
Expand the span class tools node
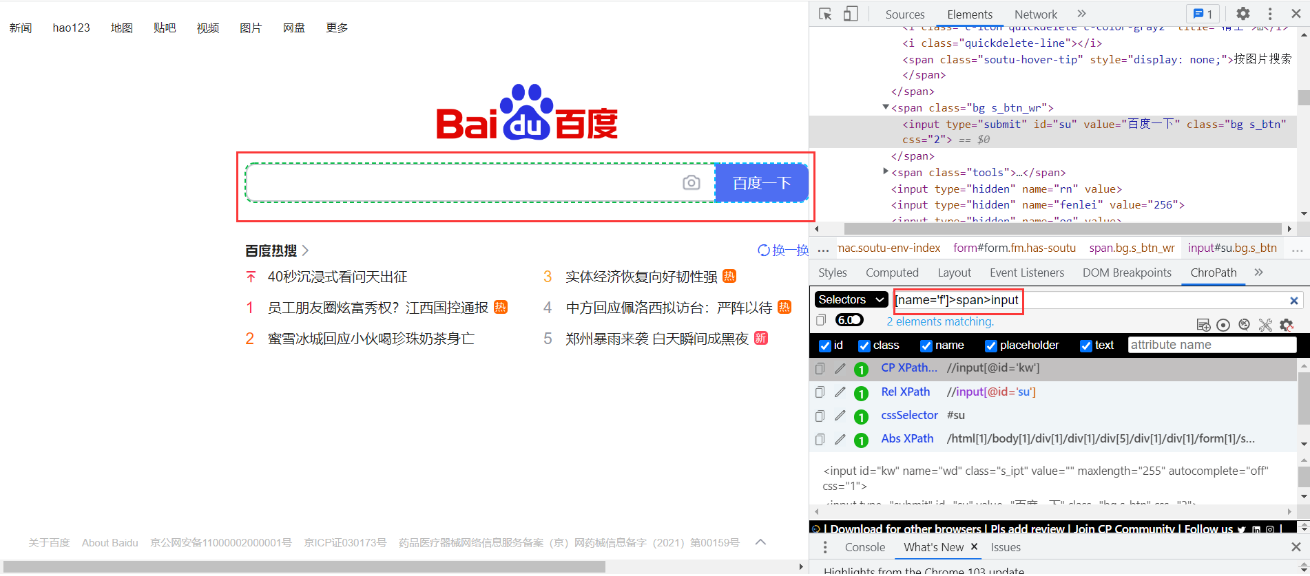point(886,172)
